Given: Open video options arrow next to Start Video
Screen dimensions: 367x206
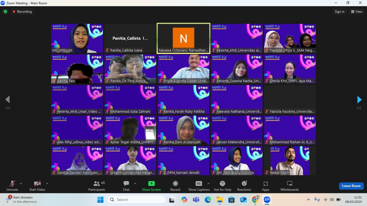Looking at the screenshot, I should tap(47, 184).
